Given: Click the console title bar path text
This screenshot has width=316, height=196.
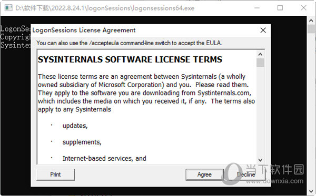Looking at the screenshot, I should click(x=105, y=8).
